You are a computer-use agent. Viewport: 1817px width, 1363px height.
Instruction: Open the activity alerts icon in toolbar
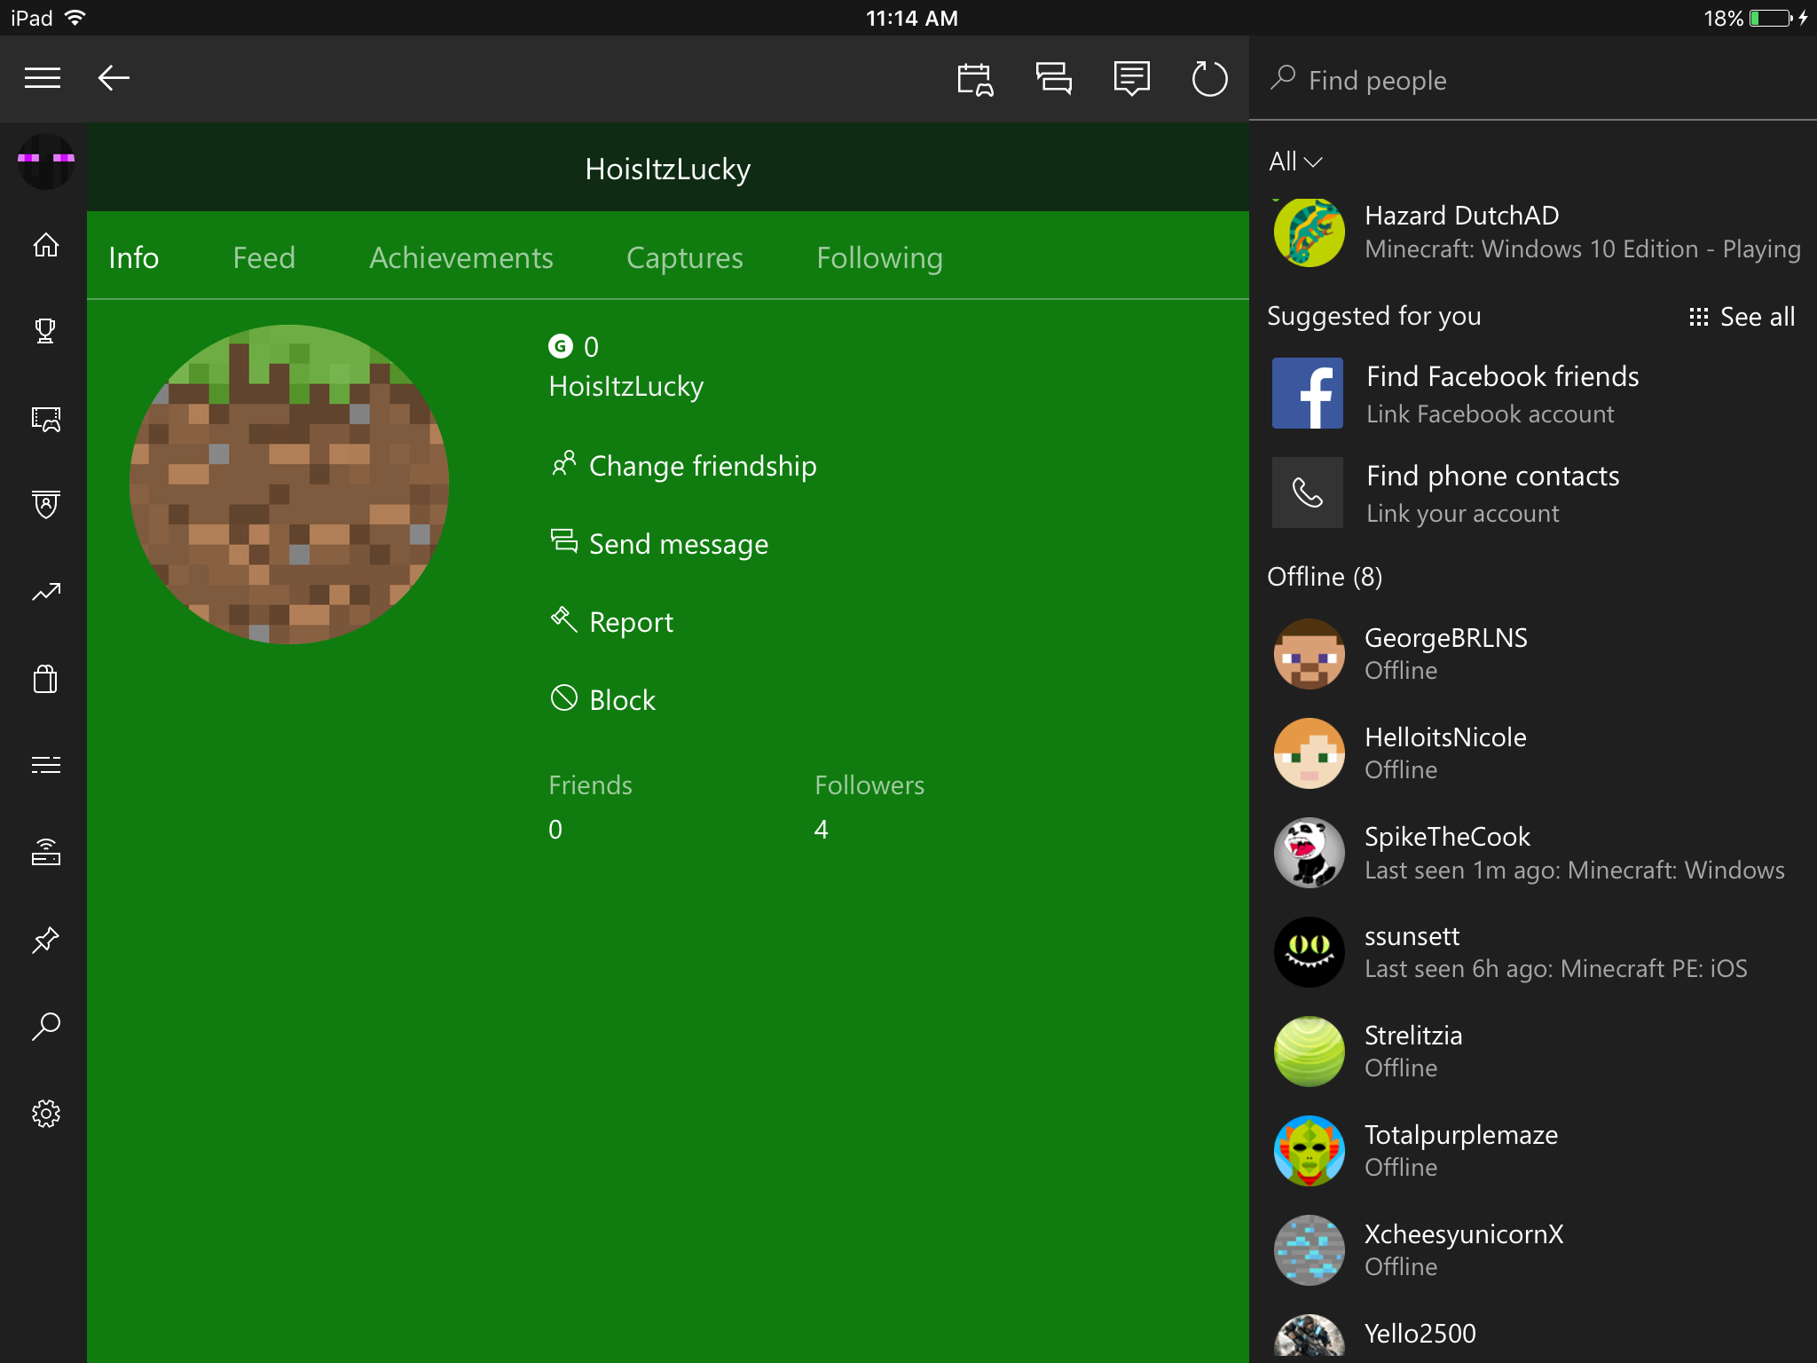pyautogui.click(x=1132, y=79)
